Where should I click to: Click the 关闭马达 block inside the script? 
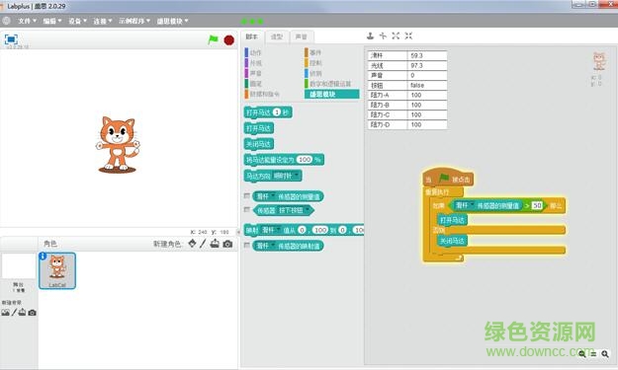(453, 241)
